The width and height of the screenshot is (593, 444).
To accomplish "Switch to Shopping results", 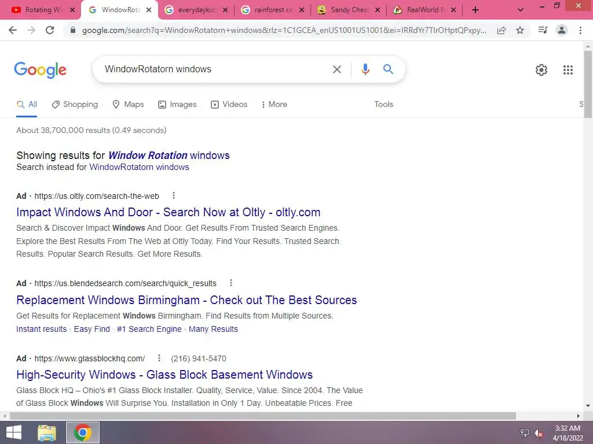I will click(75, 105).
